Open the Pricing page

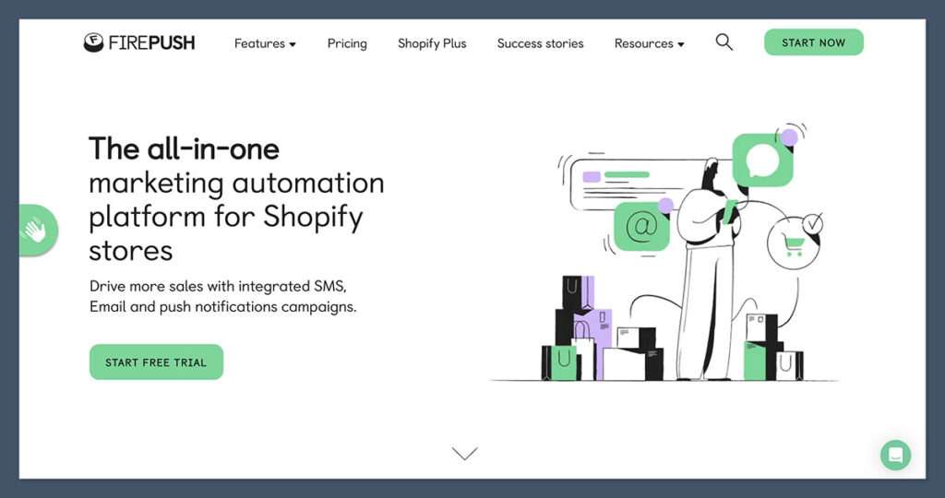pyautogui.click(x=347, y=43)
